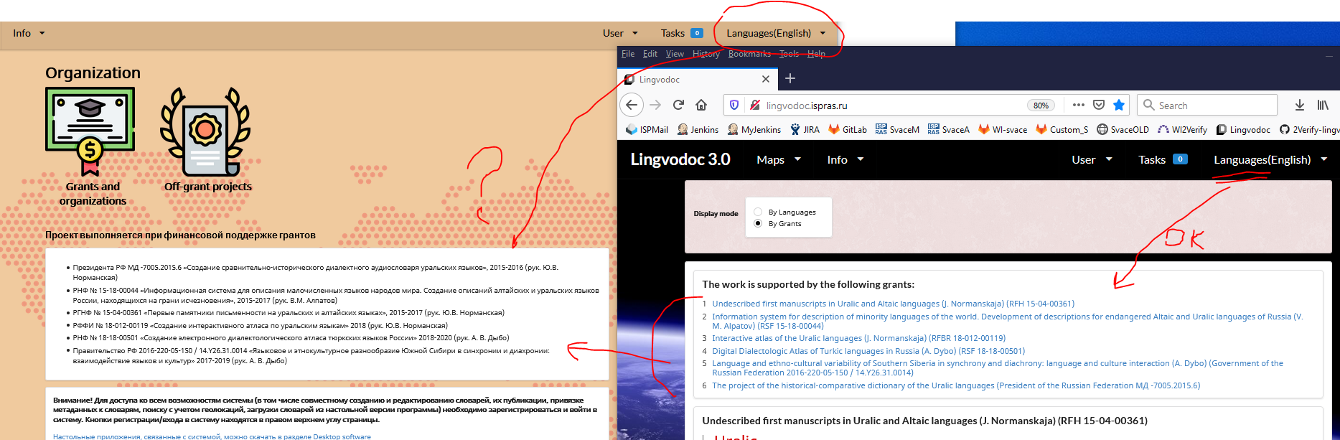Go to Firefox home page
This screenshot has width=1340, height=440.
pos(701,105)
